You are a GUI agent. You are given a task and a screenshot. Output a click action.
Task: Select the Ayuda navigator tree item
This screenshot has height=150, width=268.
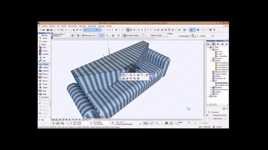tap(213, 96)
